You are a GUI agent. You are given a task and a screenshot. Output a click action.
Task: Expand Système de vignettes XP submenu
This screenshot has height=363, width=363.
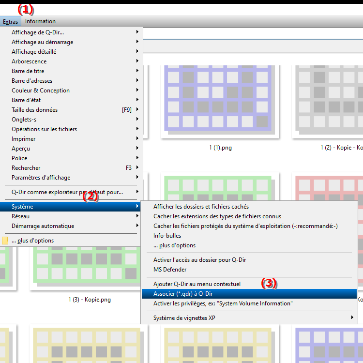(249, 318)
